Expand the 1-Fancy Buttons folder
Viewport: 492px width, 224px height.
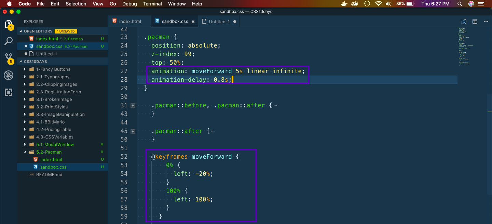(25, 69)
